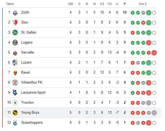Select the Lugano club badge

click(x=15, y=42)
